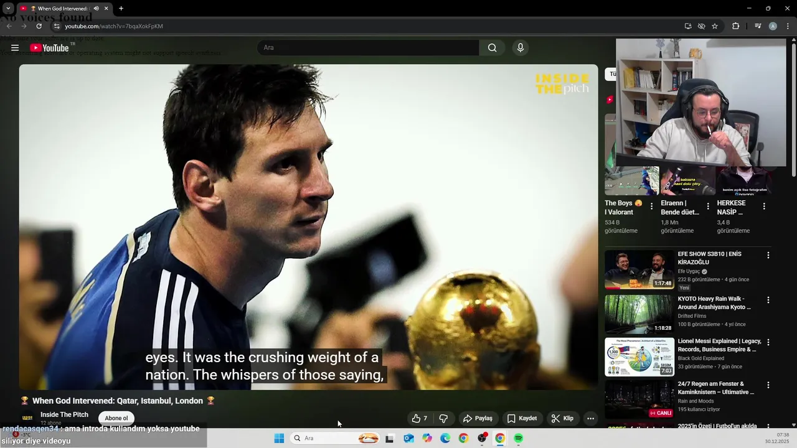Click the search magnifier button
The image size is (797, 448).
[x=492, y=48]
